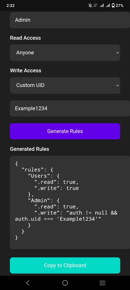The height and width of the screenshot is (290, 130).
Task: Open recent apps via menu icon
Action: click(x=102, y=283)
